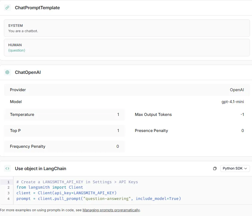Click code line 4 with pull_prompt

tap(98, 198)
